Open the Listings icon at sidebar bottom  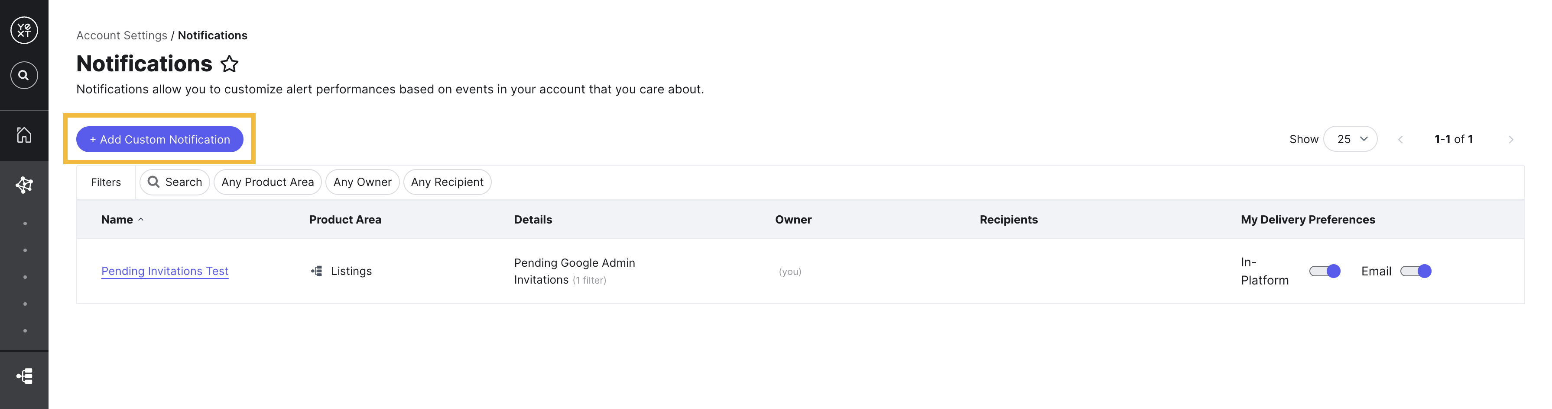[24, 377]
